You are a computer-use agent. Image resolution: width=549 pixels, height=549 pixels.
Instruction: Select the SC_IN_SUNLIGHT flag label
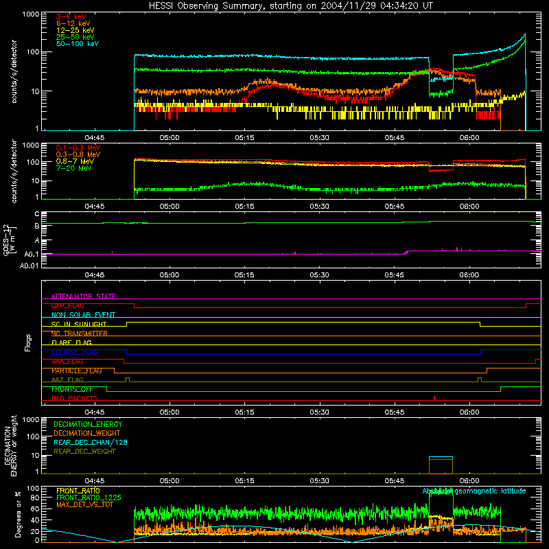pos(79,324)
